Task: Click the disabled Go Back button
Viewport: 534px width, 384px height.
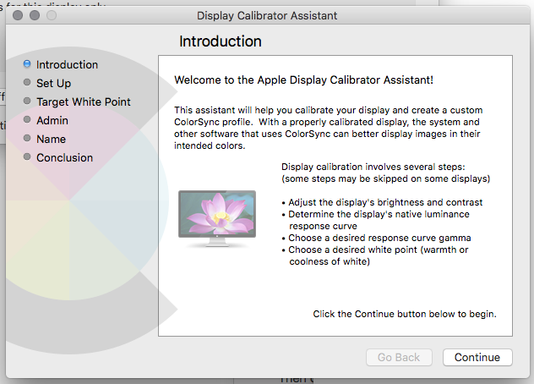Action: pos(399,357)
